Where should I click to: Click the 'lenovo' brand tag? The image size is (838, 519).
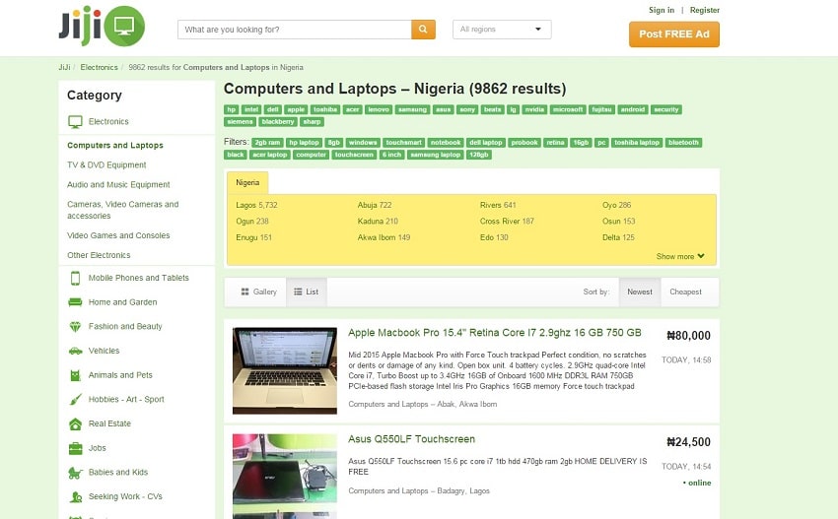[379, 109]
